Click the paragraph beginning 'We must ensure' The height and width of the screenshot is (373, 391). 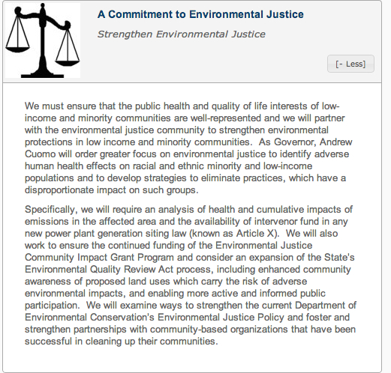(188, 148)
